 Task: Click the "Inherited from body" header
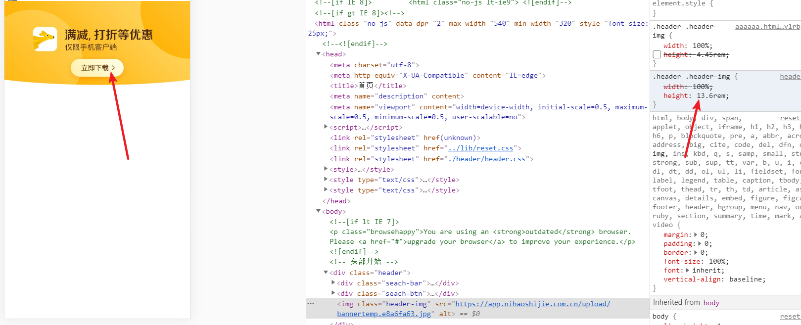tap(725, 302)
